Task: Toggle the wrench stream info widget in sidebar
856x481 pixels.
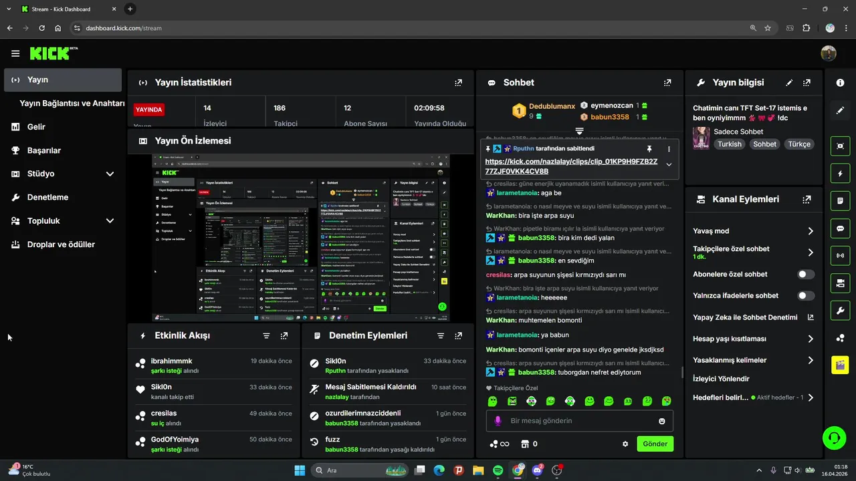Action: tap(840, 311)
